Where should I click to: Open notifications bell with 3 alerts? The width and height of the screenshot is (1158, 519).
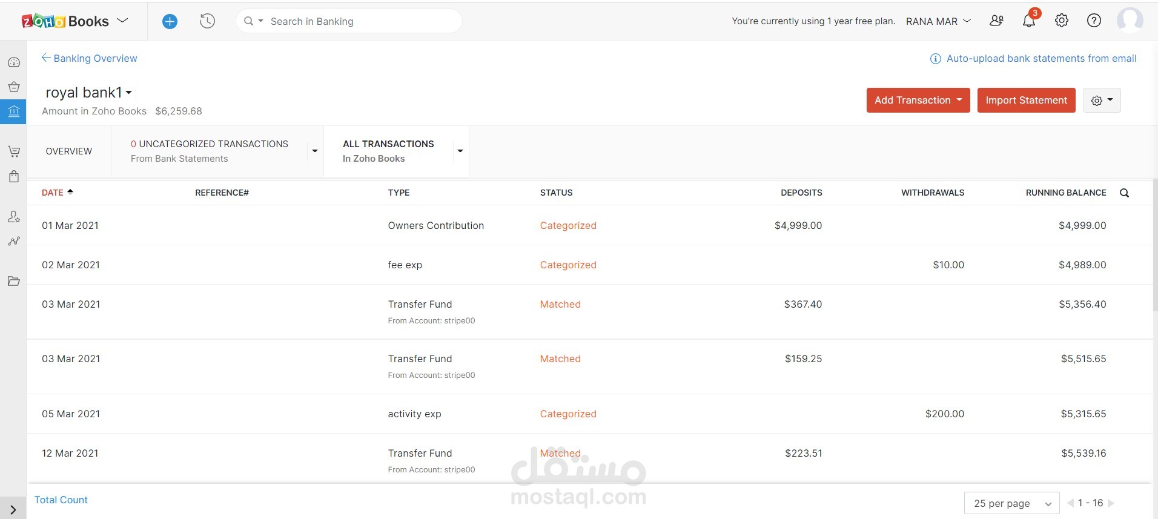[1029, 21]
